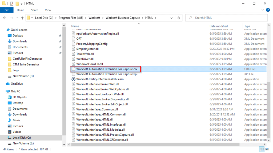This screenshot has height=153, width=273.
Task: Click file list vertical scroll up arrow
Action: coord(268,26)
